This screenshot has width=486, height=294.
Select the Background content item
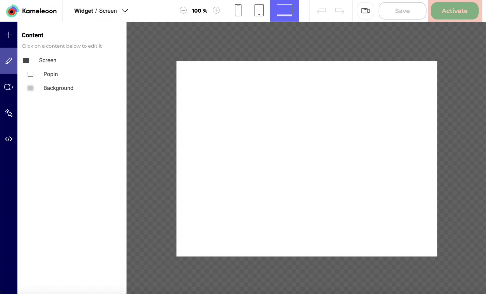58,88
